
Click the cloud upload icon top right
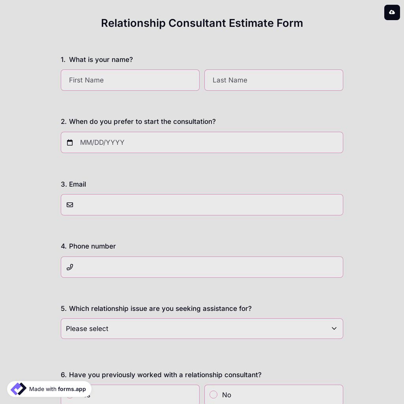391,12
